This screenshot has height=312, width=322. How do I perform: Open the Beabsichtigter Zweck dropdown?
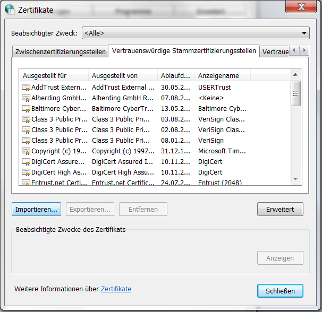click(196, 33)
